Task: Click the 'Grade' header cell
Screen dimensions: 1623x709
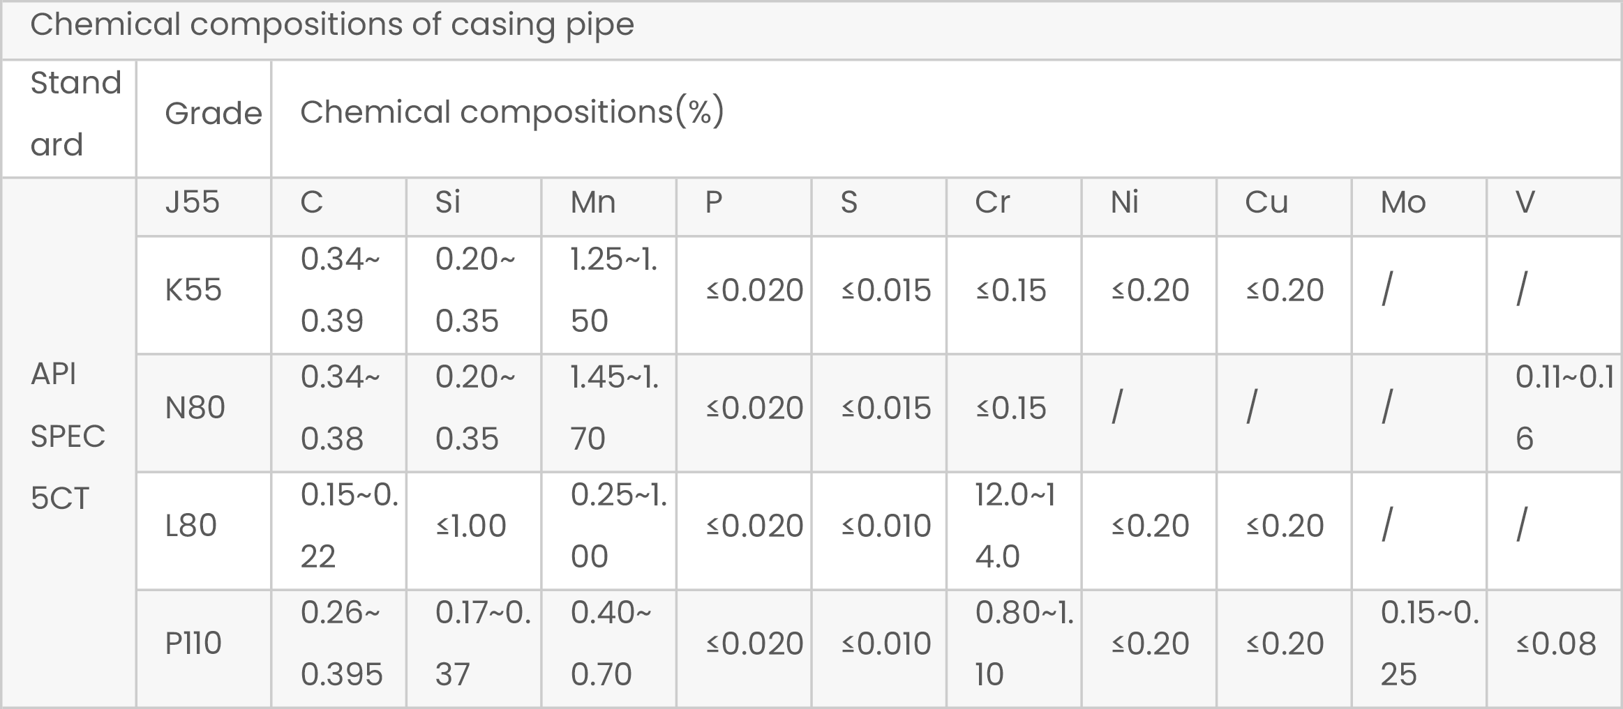Action: click(213, 114)
